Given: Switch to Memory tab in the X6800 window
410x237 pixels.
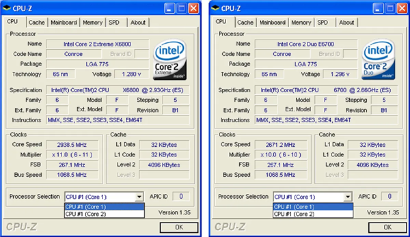Looking at the screenshot, I should [93, 22].
